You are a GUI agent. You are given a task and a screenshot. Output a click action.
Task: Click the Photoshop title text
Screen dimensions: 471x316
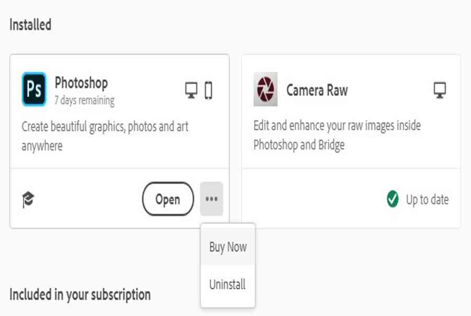tap(82, 83)
